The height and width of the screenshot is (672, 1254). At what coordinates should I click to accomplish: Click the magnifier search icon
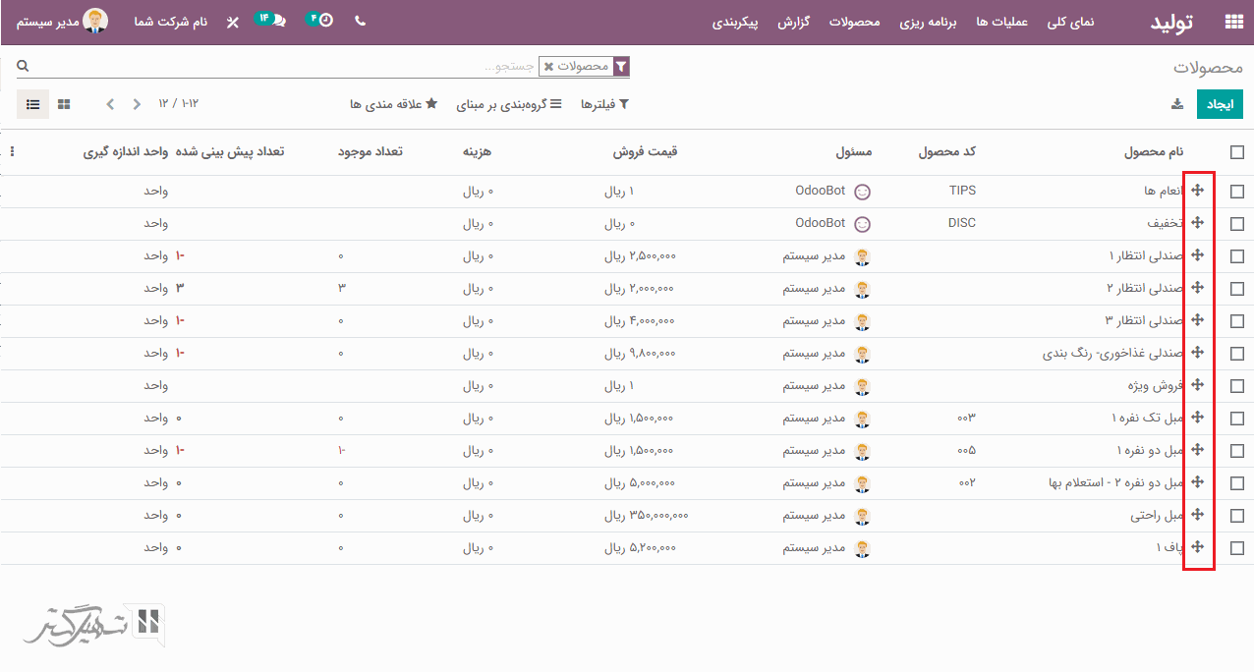23,66
